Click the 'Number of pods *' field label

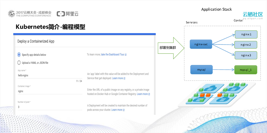pos(24,102)
